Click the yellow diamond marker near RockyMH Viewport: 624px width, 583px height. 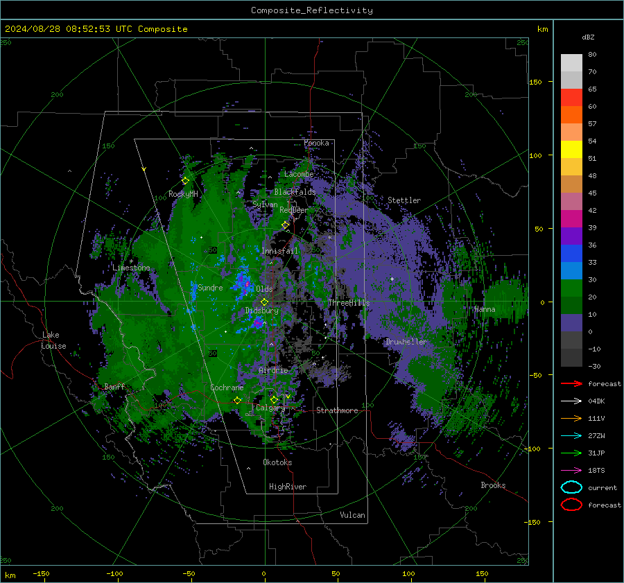pos(185,181)
